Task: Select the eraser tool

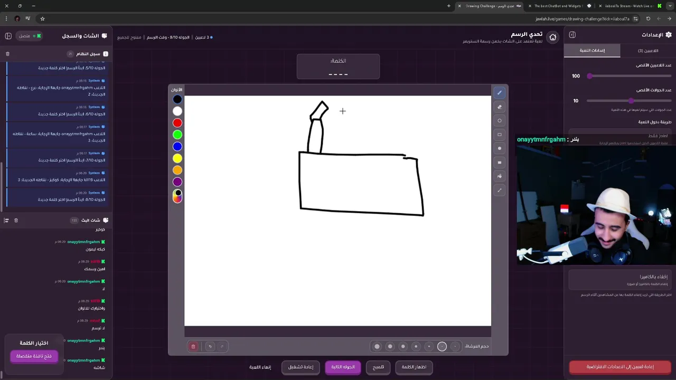Action: pos(500,107)
